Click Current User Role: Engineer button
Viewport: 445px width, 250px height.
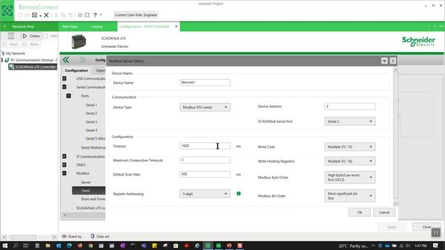pos(136,15)
